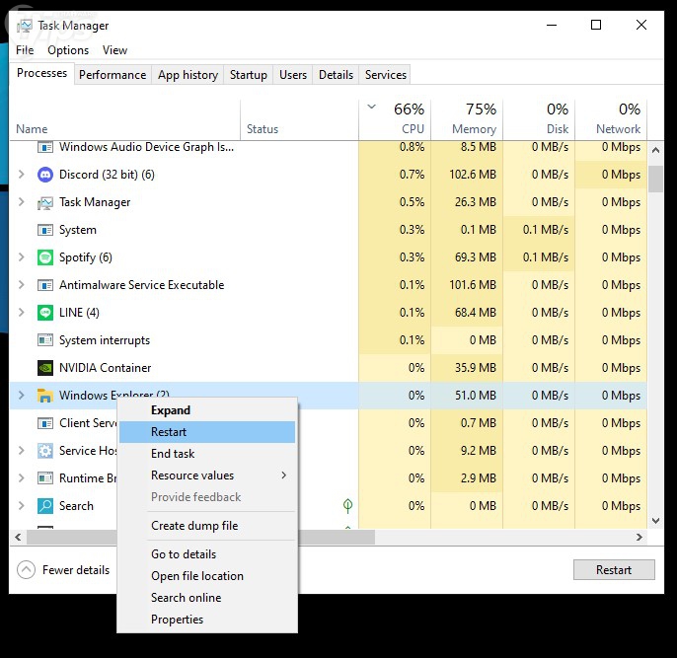The width and height of the screenshot is (677, 658).
Task: Choose Search online from context menu
Action: (207, 598)
